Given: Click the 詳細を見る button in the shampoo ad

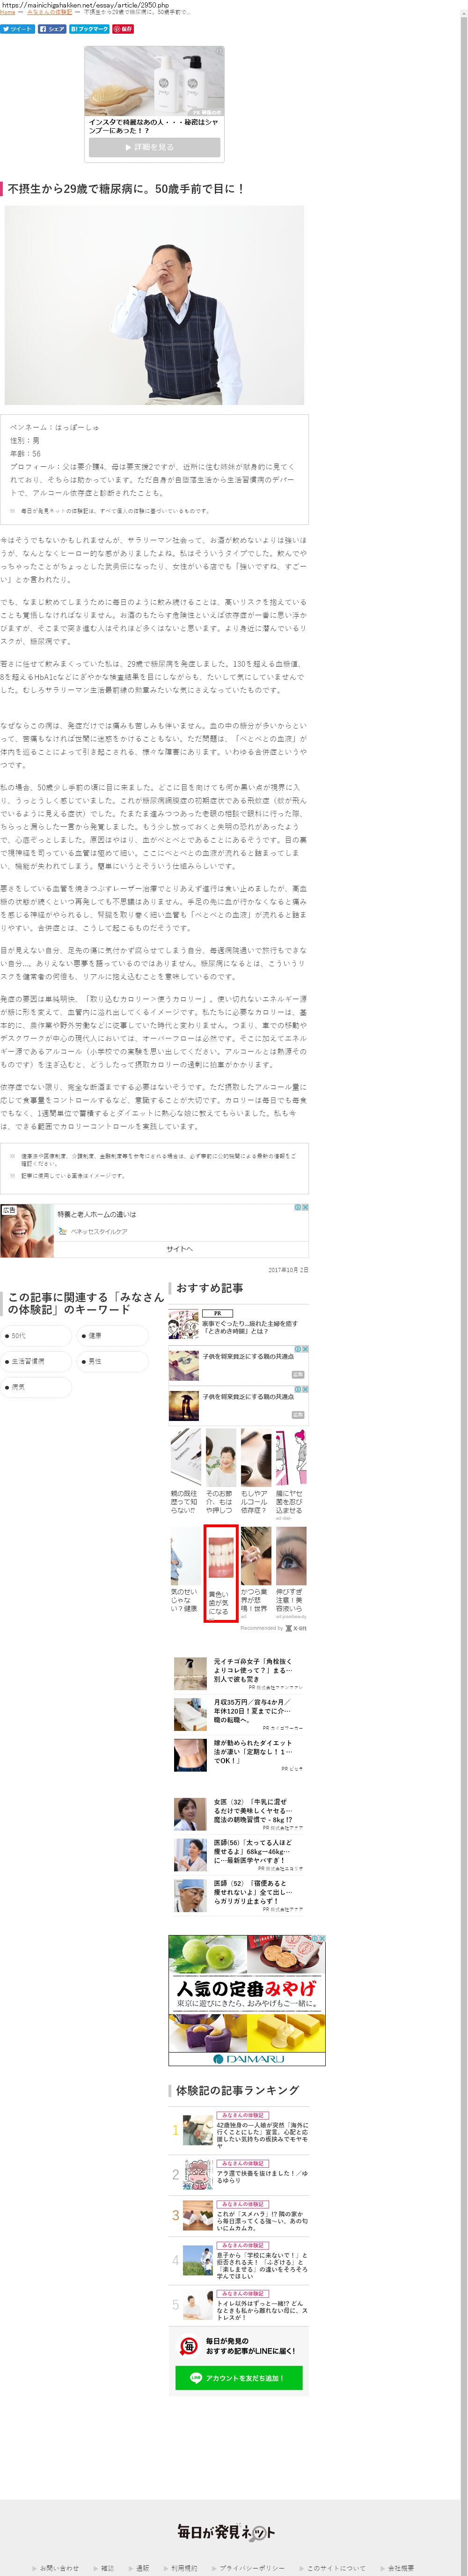Looking at the screenshot, I should (x=154, y=147).
